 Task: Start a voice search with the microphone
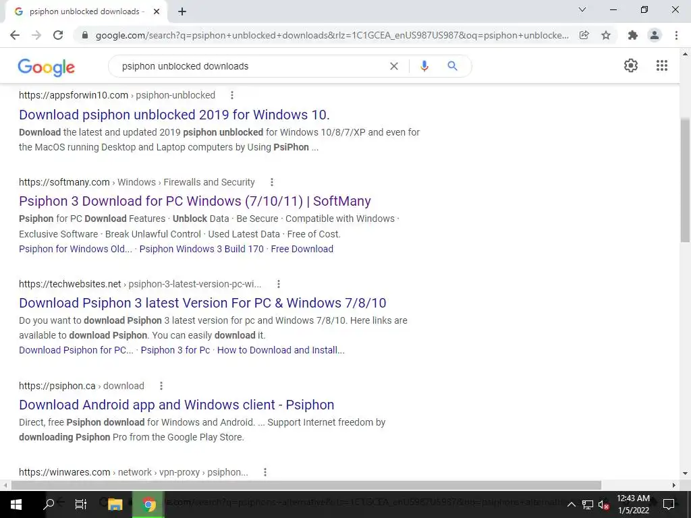[424, 66]
